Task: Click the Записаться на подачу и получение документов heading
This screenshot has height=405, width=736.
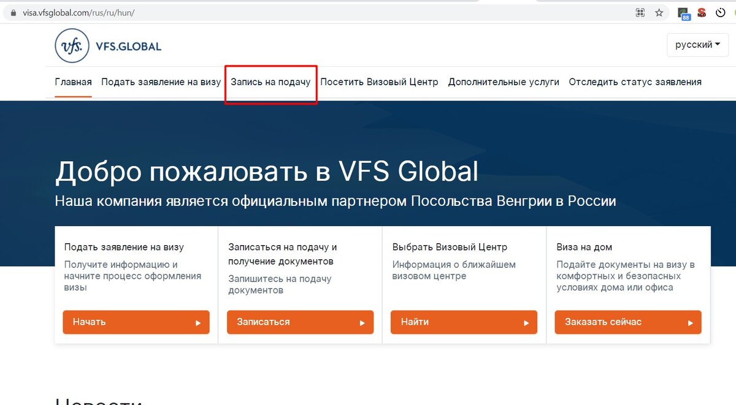Action: [283, 254]
